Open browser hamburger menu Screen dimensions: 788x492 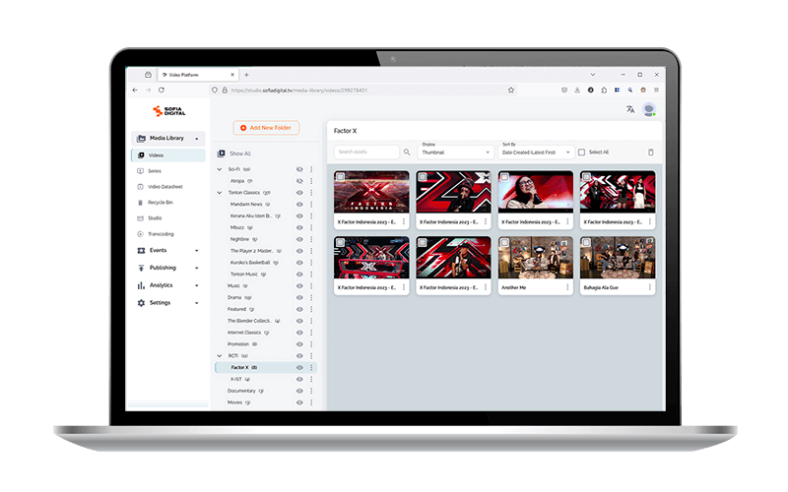coord(656,90)
